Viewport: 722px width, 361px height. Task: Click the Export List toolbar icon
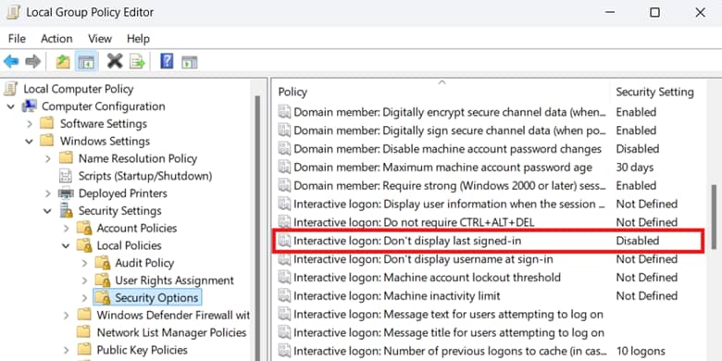tap(137, 61)
